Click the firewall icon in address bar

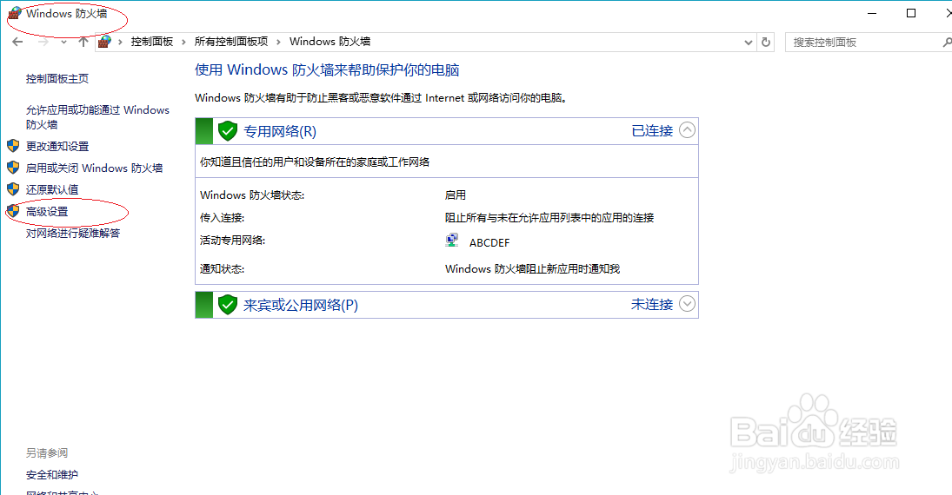click(104, 42)
